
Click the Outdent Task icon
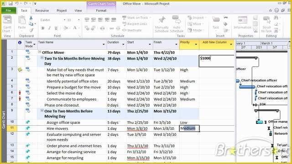click(87, 28)
